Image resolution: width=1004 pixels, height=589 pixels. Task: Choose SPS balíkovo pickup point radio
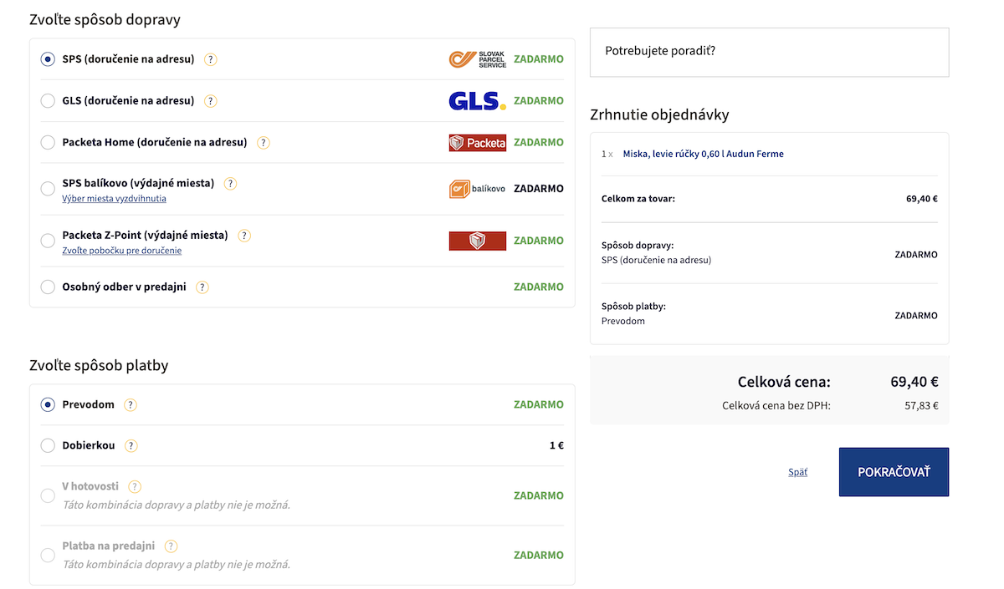point(48,189)
